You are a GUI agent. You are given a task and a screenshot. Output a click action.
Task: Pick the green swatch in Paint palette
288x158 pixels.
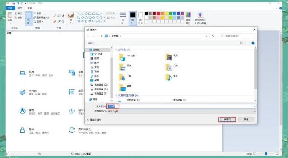tap(170, 14)
